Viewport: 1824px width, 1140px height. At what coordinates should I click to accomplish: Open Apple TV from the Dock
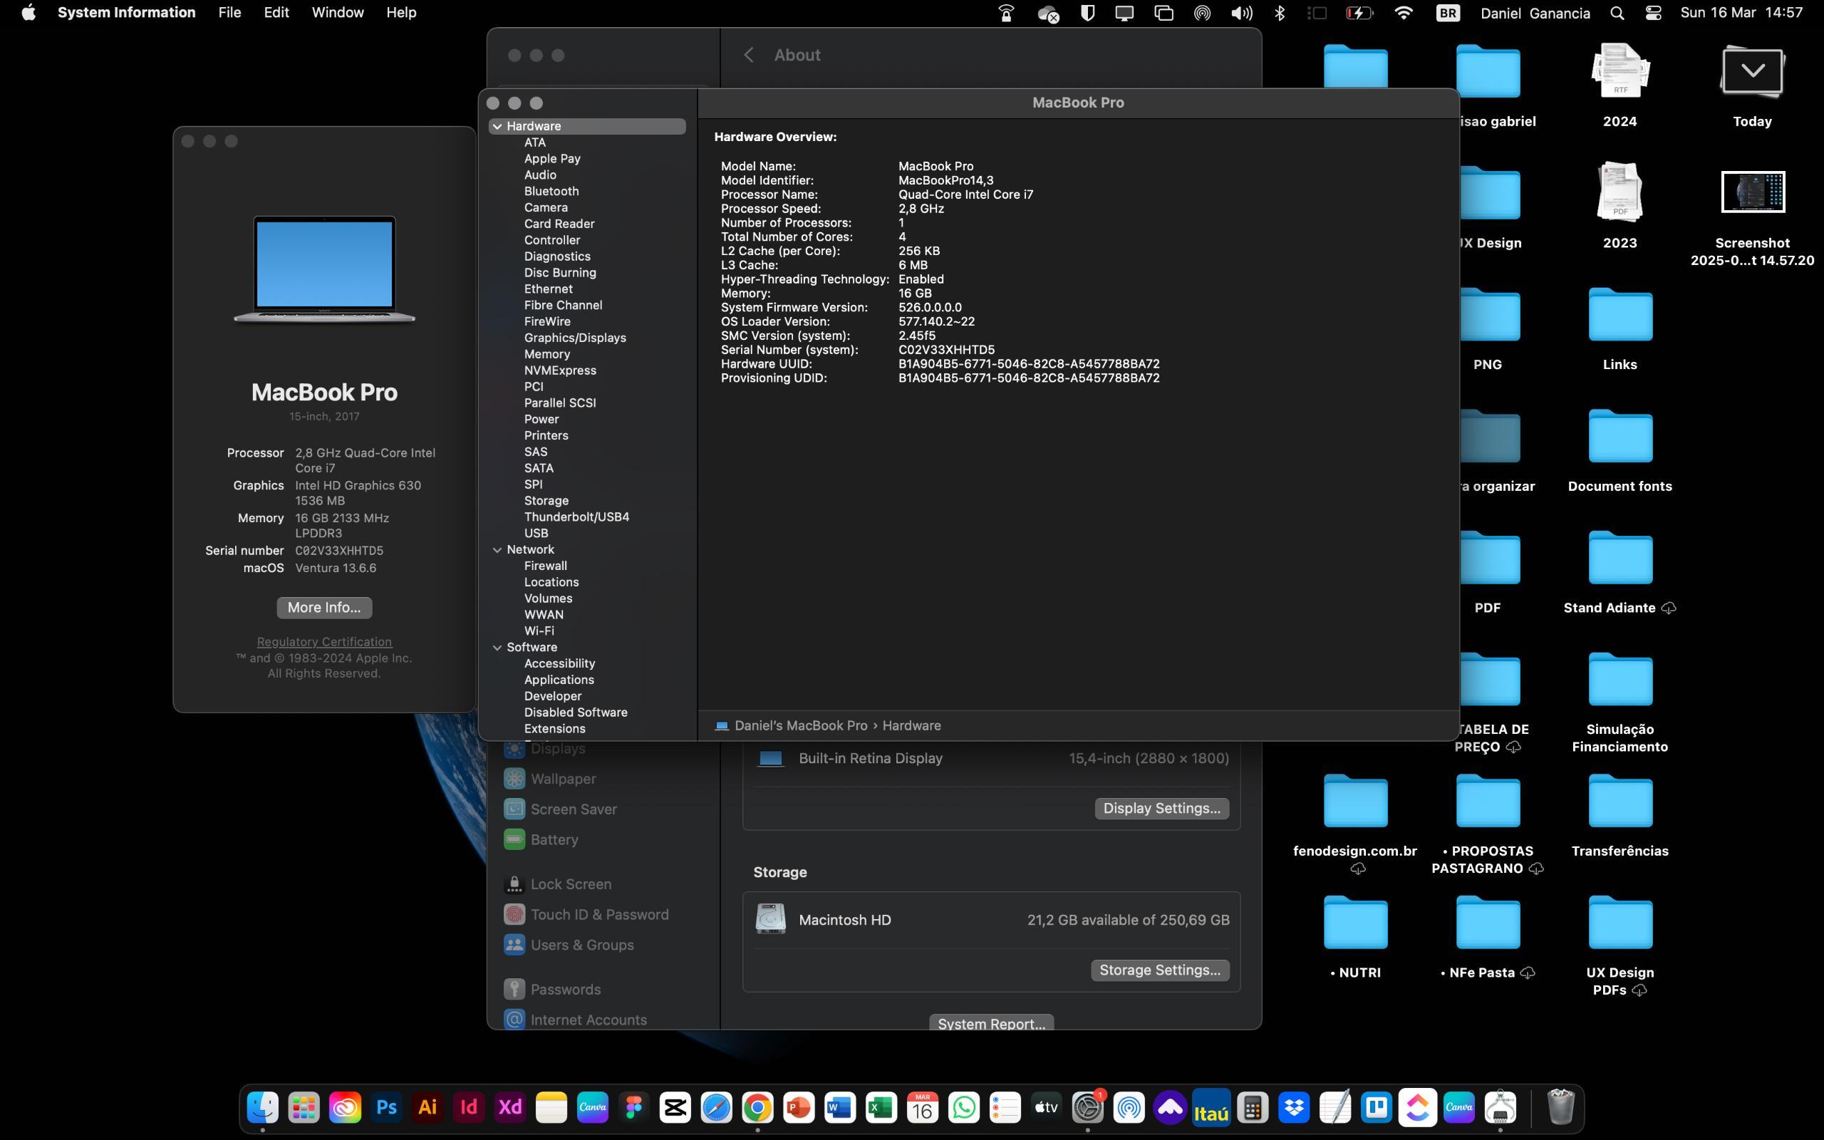click(x=1046, y=1107)
